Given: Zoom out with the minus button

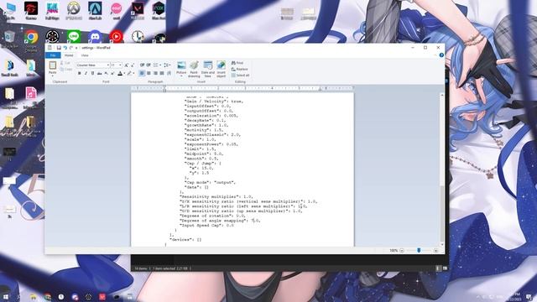Looking at the screenshot, I should click(402, 251).
